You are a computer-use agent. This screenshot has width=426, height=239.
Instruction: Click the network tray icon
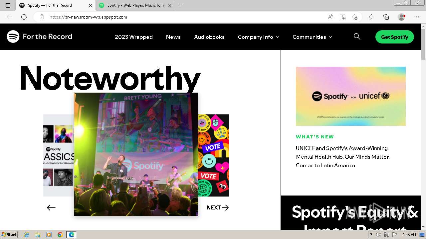click(x=386, y=235)
